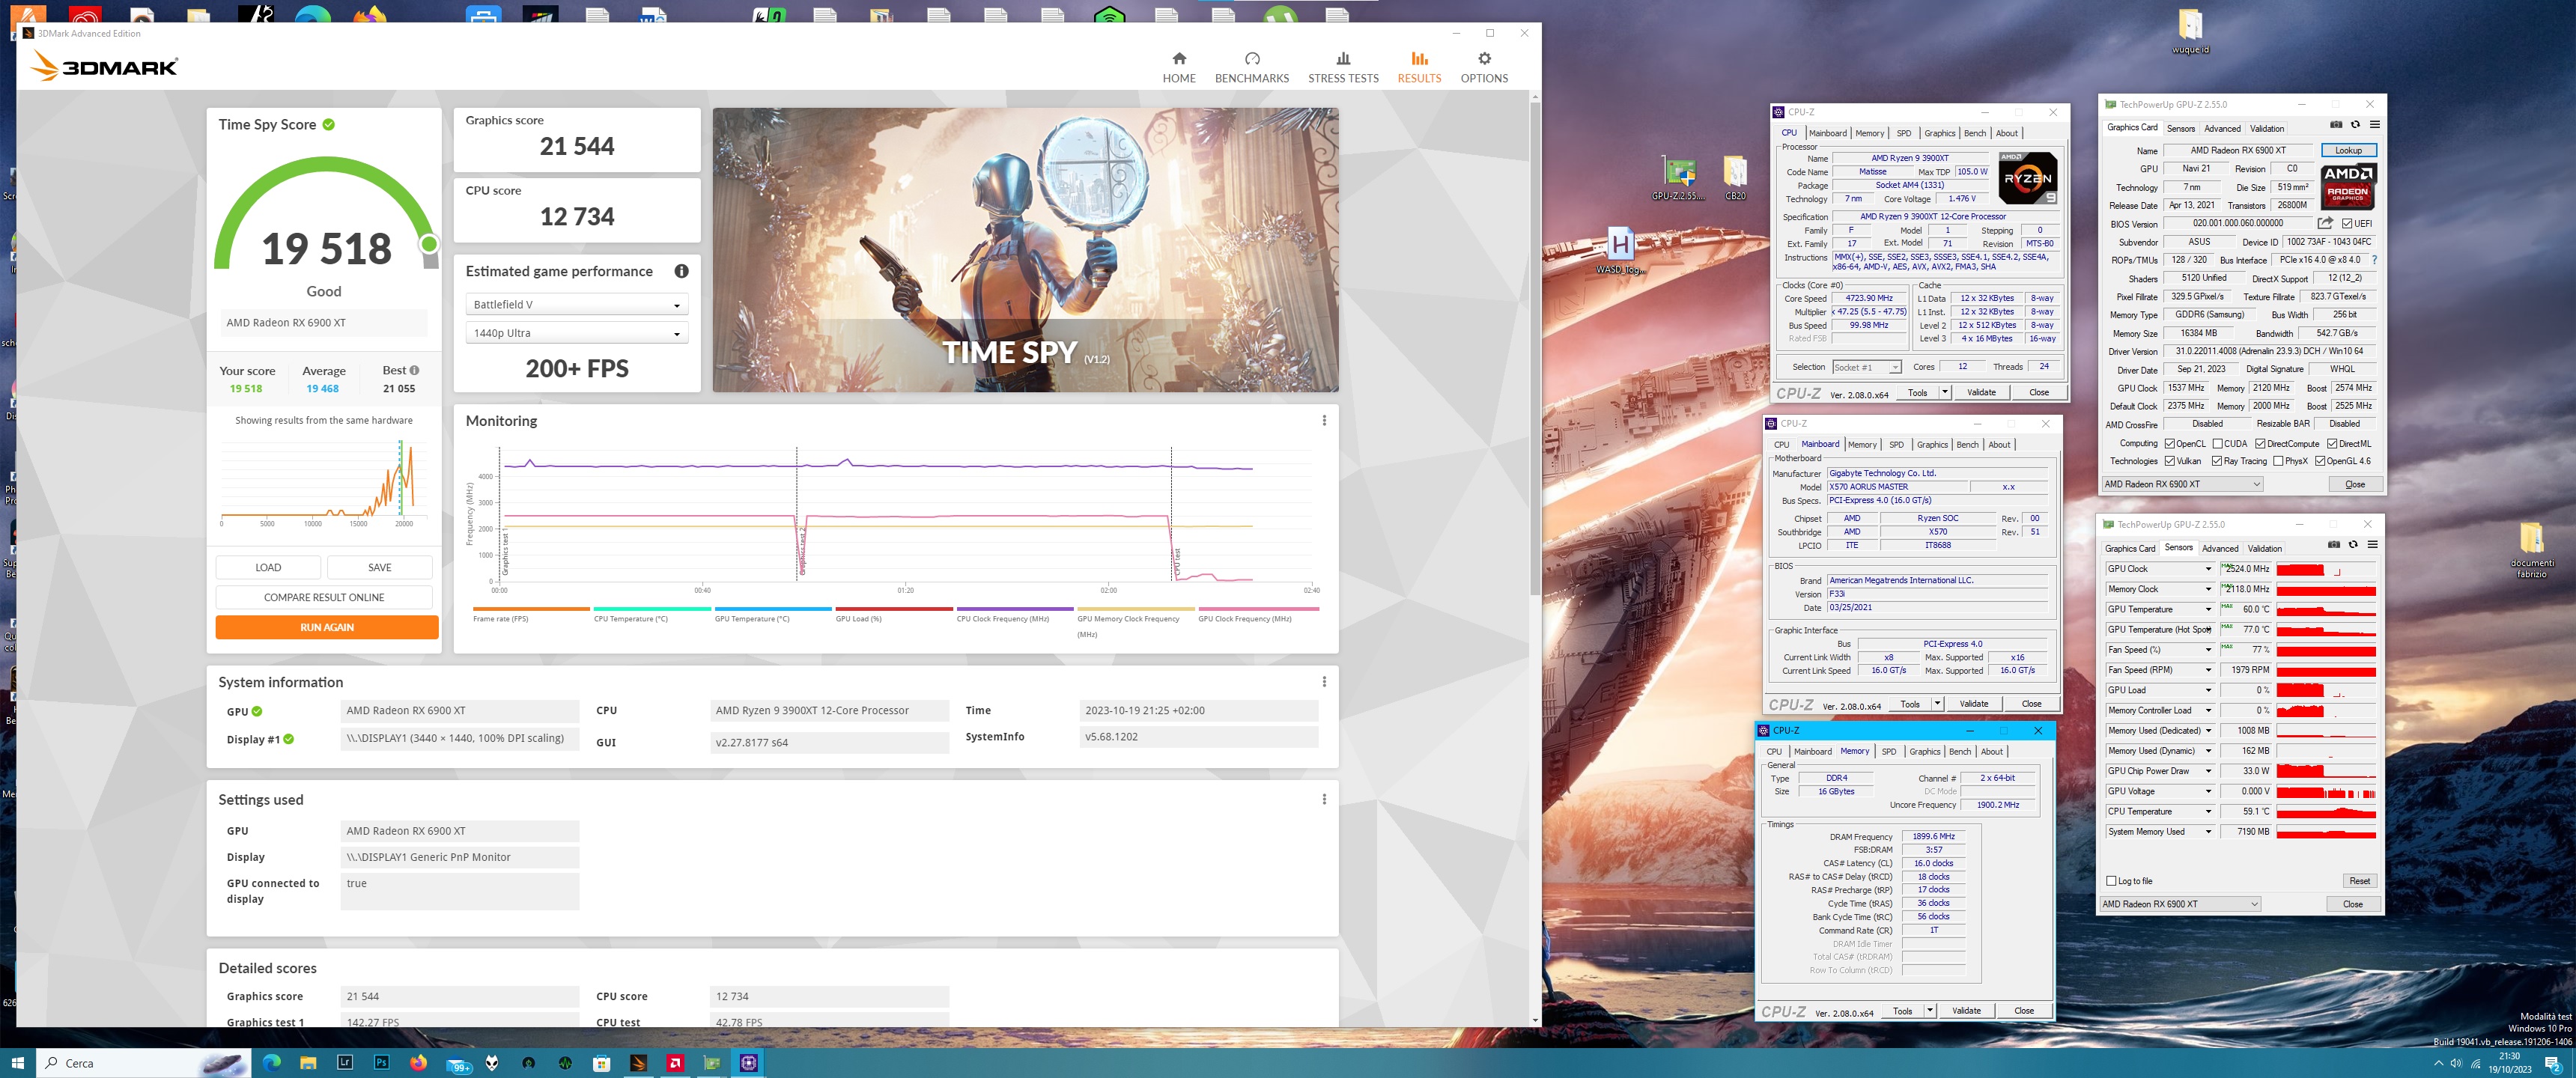Click the RUN AGAIN button
This screenshot has width=2576, height=1078.
(327, 627)
